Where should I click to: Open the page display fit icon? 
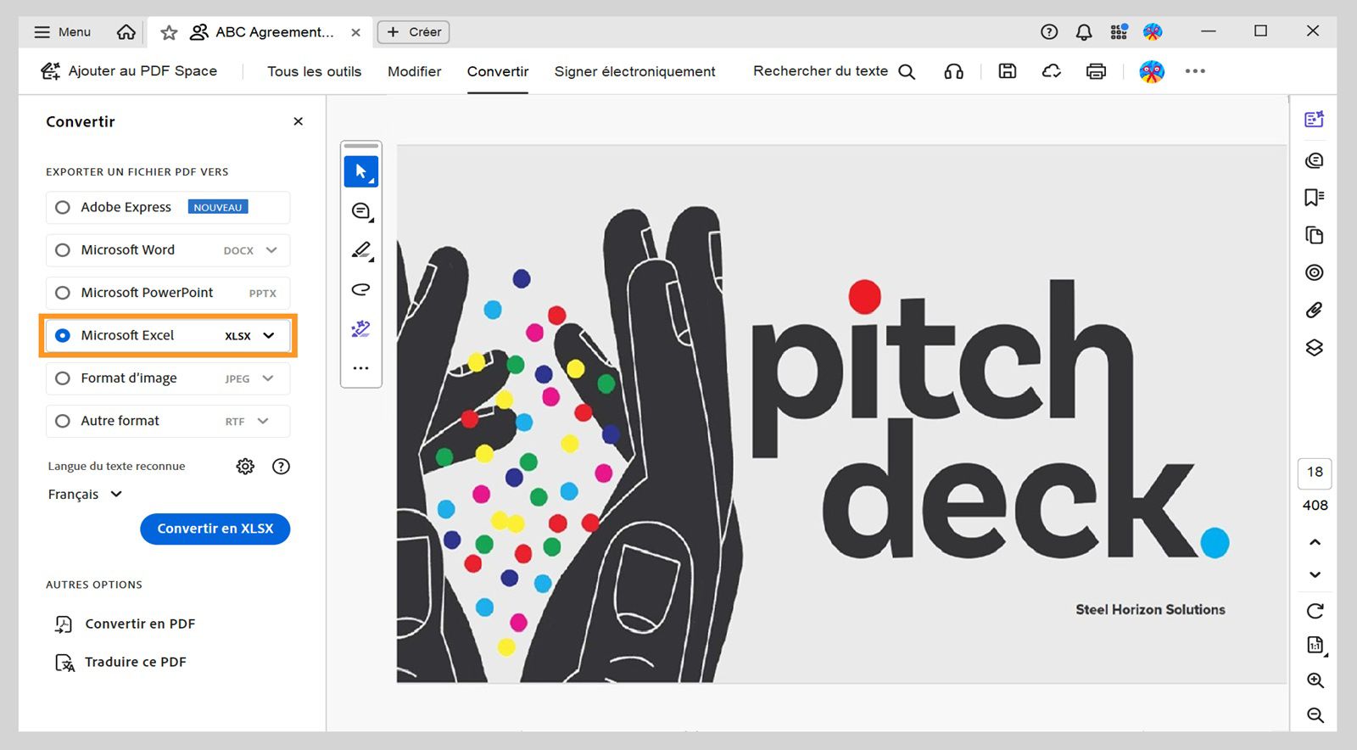point(1315,646)
